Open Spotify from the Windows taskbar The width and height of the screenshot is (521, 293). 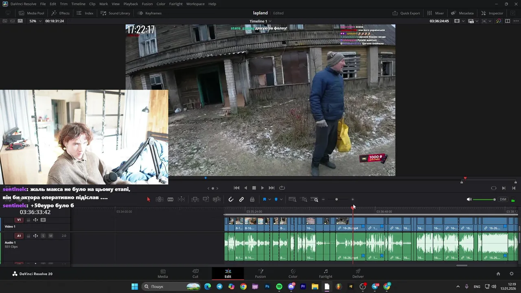[x=279, y=286]
